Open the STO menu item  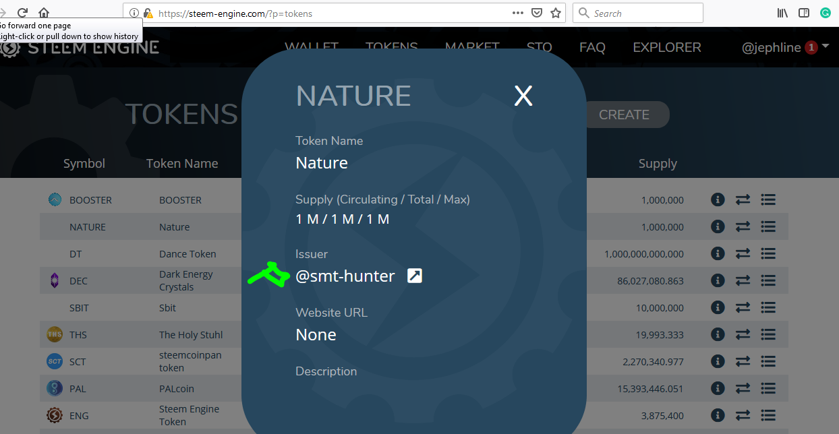tap(540, 48)
